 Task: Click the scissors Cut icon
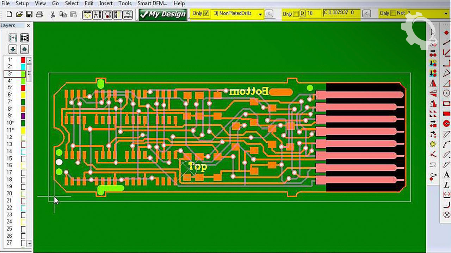[53, 14]
